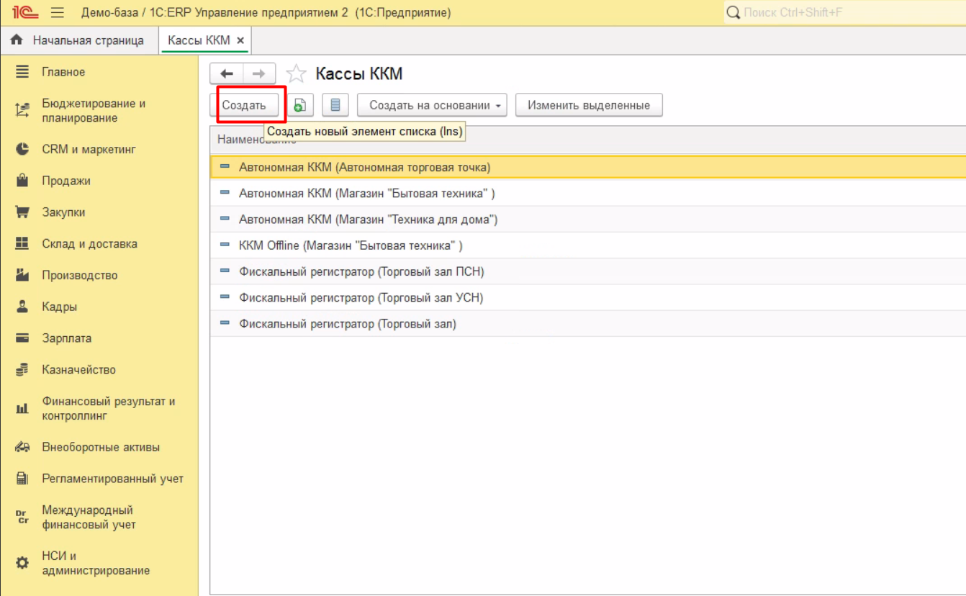Click the 1C logo icon

[25, 13]
